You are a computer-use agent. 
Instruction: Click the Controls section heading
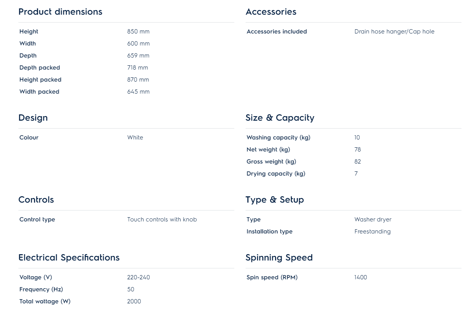36,200
